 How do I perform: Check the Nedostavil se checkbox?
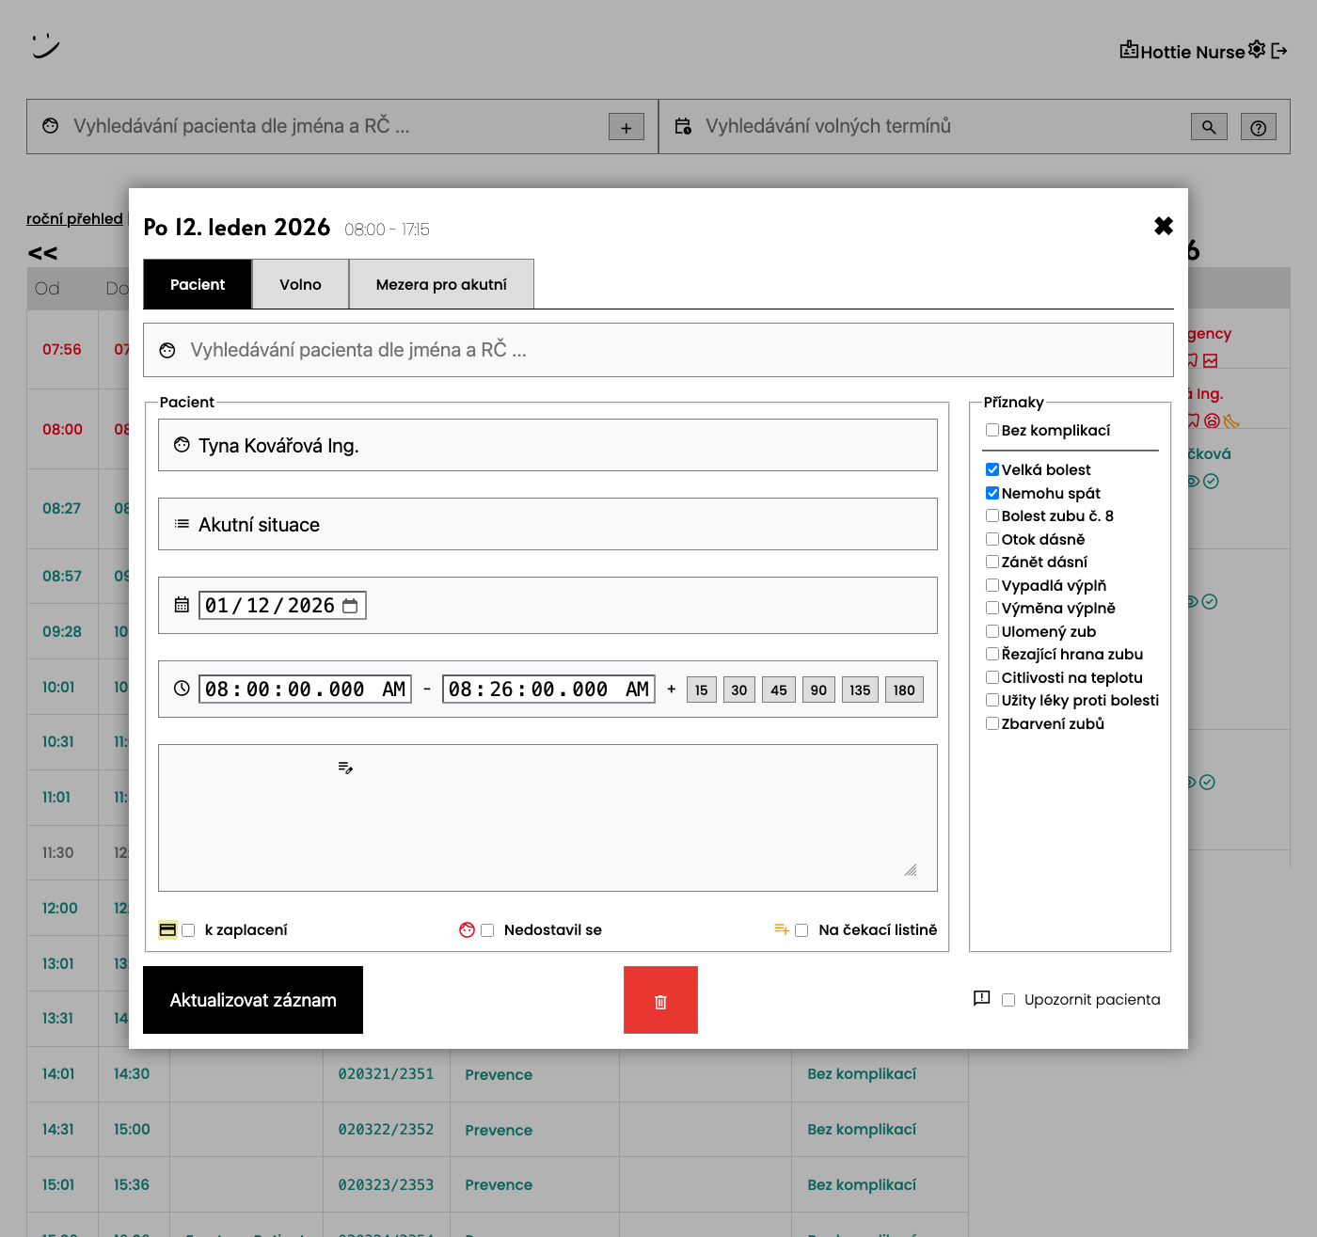click(x=487, y=930)
